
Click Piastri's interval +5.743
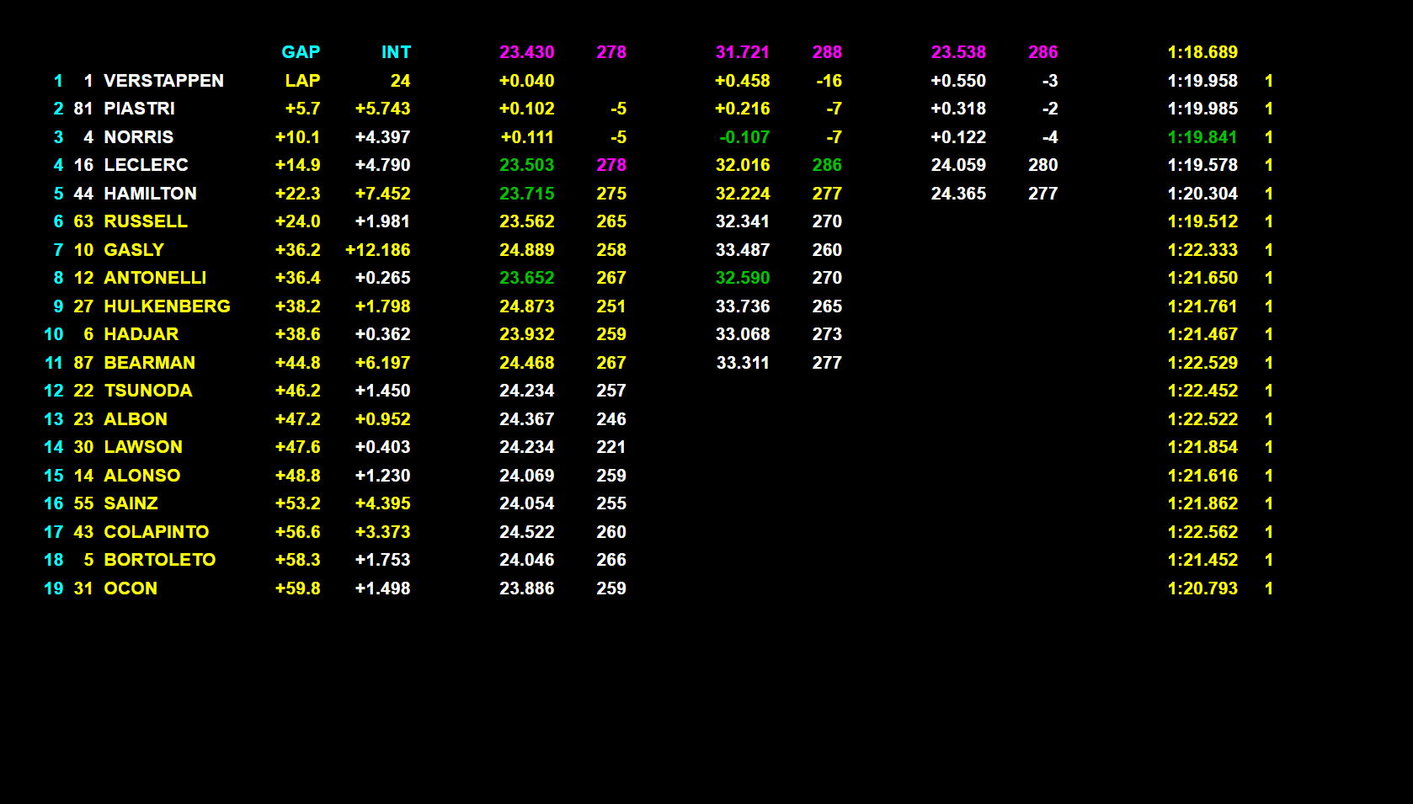tap(382, 109)
